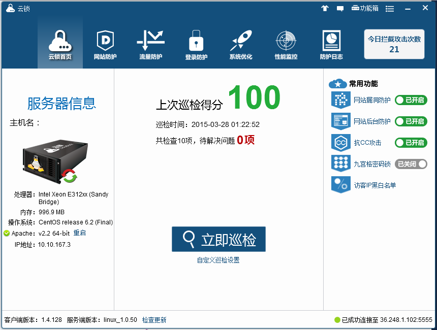Viewport: 437px width, 330px height.
Task: Expand the main menu list icon
Action: [390, 8]
